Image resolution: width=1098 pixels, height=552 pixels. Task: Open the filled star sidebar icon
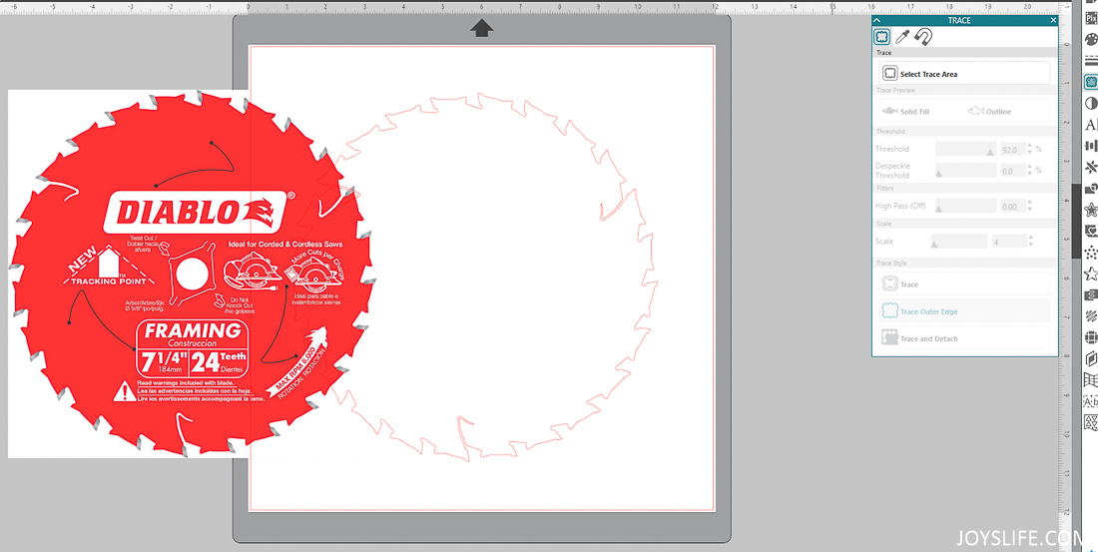click(x=1090, y=210)
